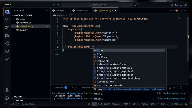
Task: Click the orange spark icon in editor toolbar
Action: [x=177, y=11]
